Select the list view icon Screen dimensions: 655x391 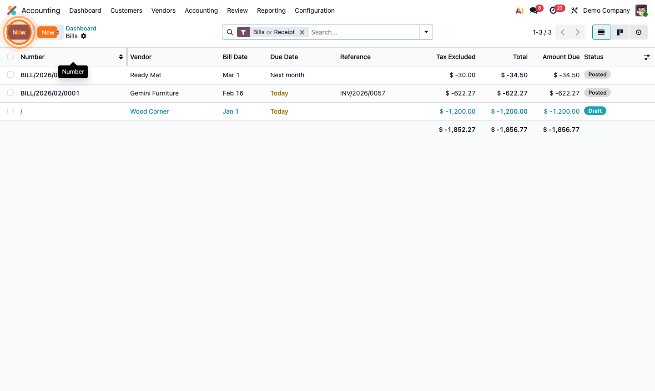[x=601, y=32]
